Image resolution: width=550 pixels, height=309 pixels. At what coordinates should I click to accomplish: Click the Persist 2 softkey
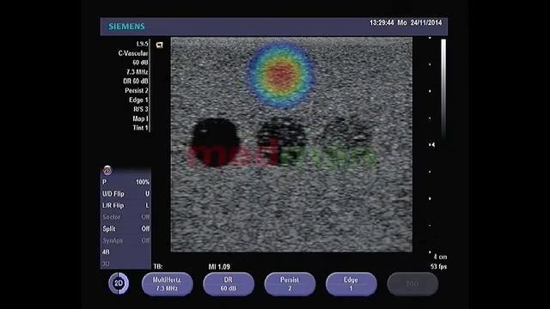click(290, 284)
